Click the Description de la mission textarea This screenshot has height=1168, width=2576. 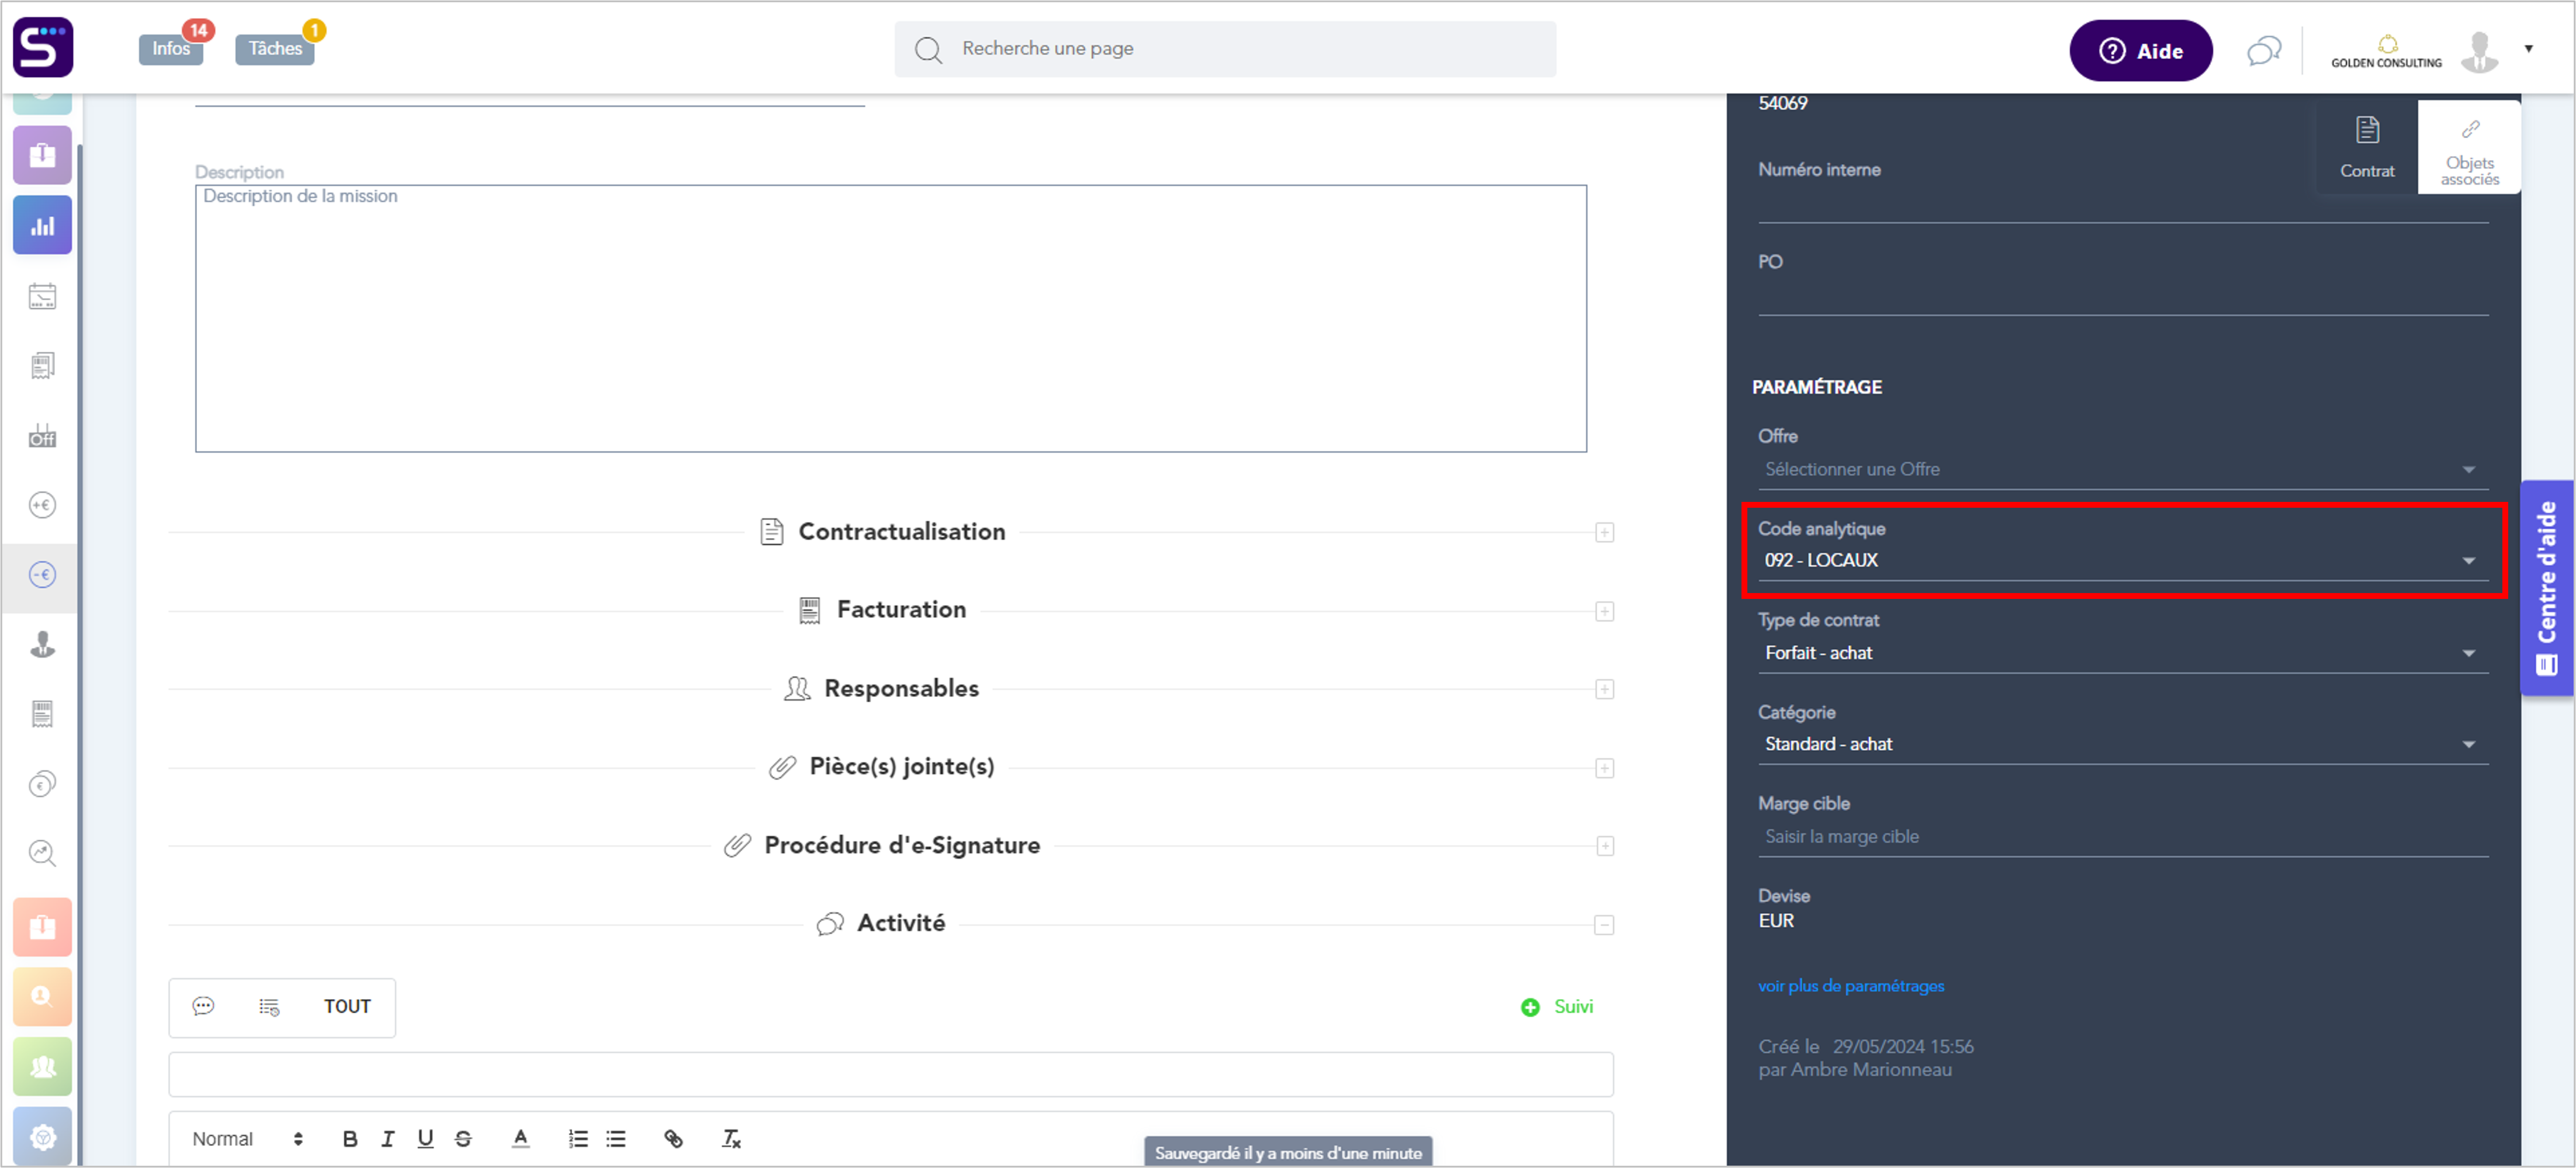point(890,318)
